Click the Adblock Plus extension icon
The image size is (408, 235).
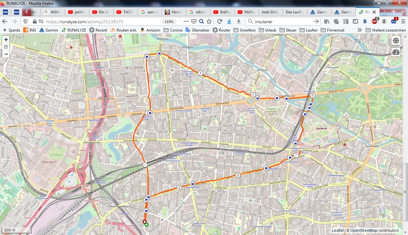(375, 21)
